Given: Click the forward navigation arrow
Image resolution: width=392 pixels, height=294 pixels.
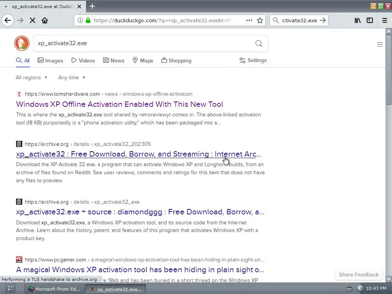Looking at the screenshot, I should click(20, 20).
